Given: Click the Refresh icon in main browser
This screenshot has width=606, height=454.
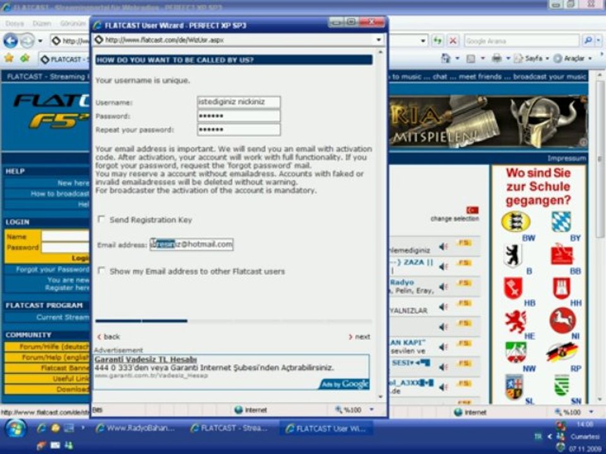Looking at the screenshot, I should pyautogui.click(x=437, y=40).
